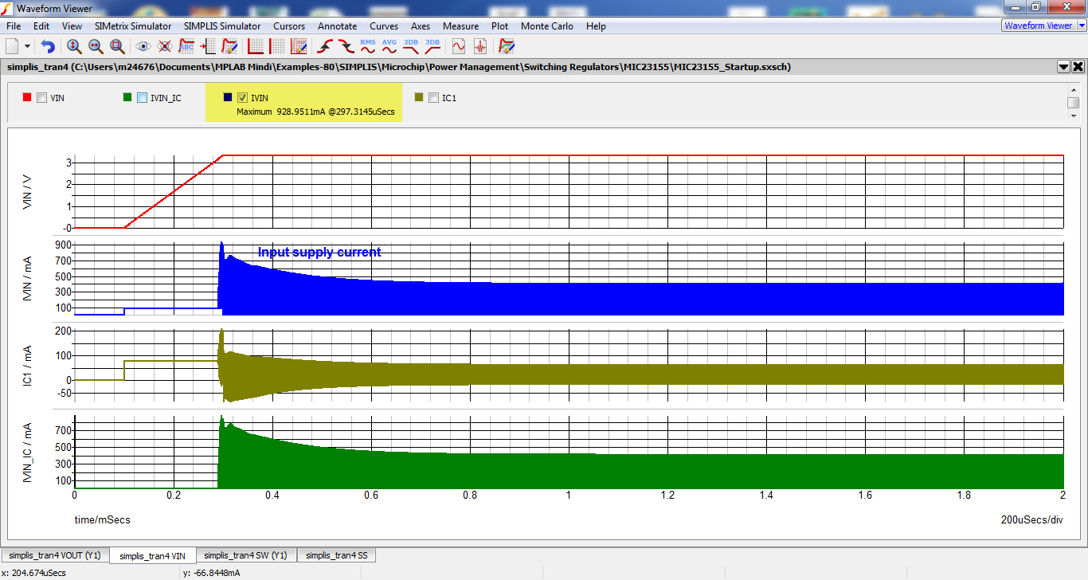Open the Monte Carlo menu
Screen dimensions: 1088x580
tap(547, 26)
